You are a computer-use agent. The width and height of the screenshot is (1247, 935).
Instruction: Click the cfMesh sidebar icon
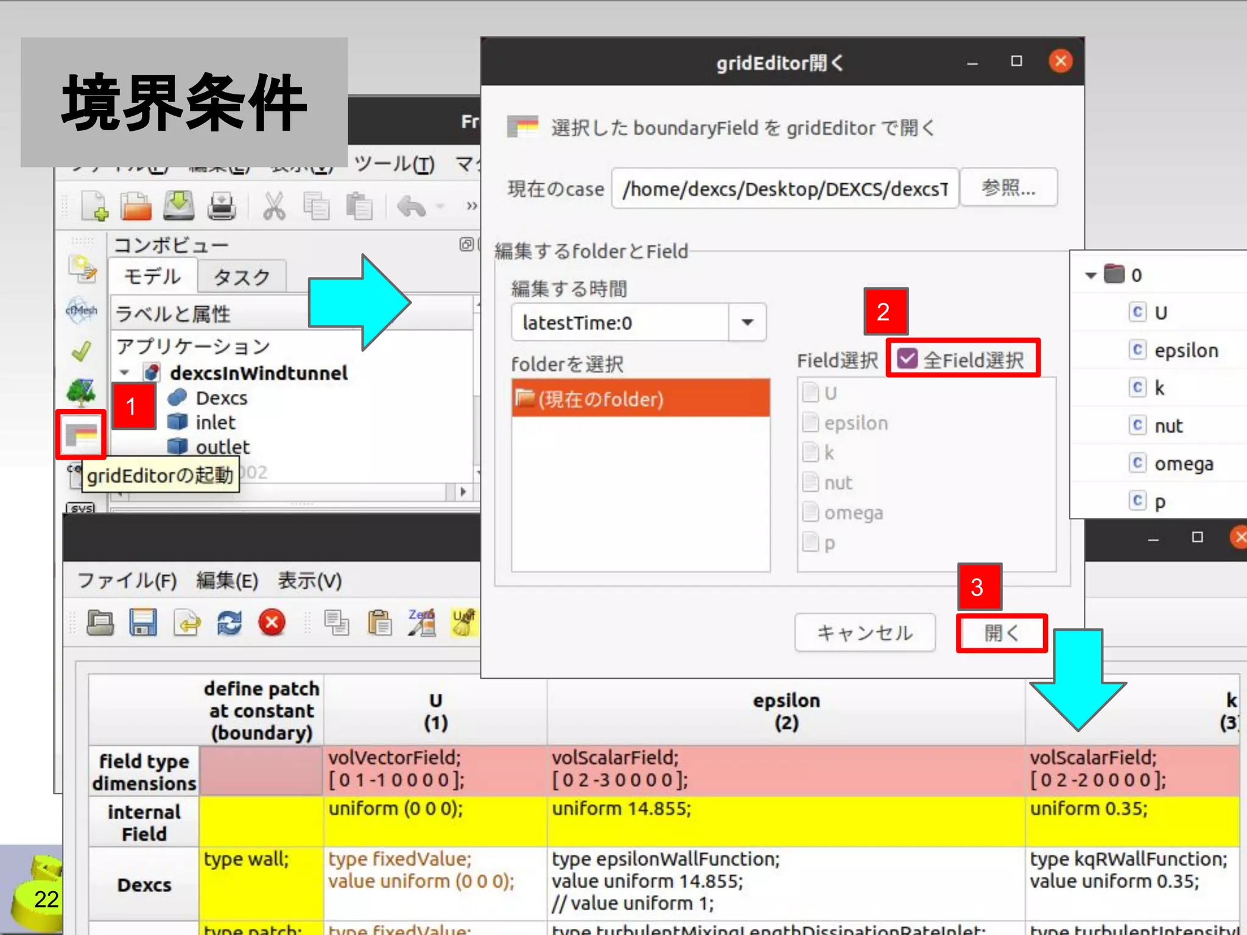point(81,310)
